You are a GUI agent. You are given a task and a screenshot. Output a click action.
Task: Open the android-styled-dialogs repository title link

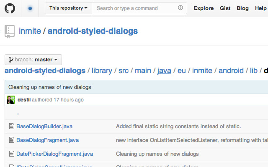pyautogui.click(x=93, y=31)
